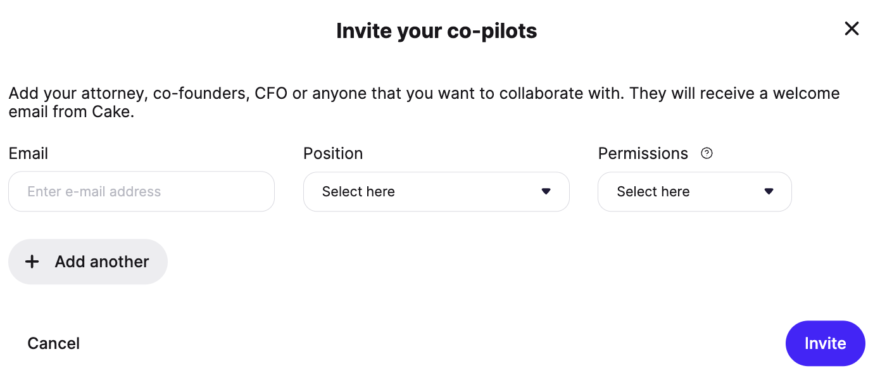
Task: Close the invite dialog with the X
Action: point(852,28)
